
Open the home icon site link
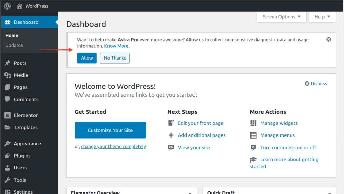coord(19,6)
